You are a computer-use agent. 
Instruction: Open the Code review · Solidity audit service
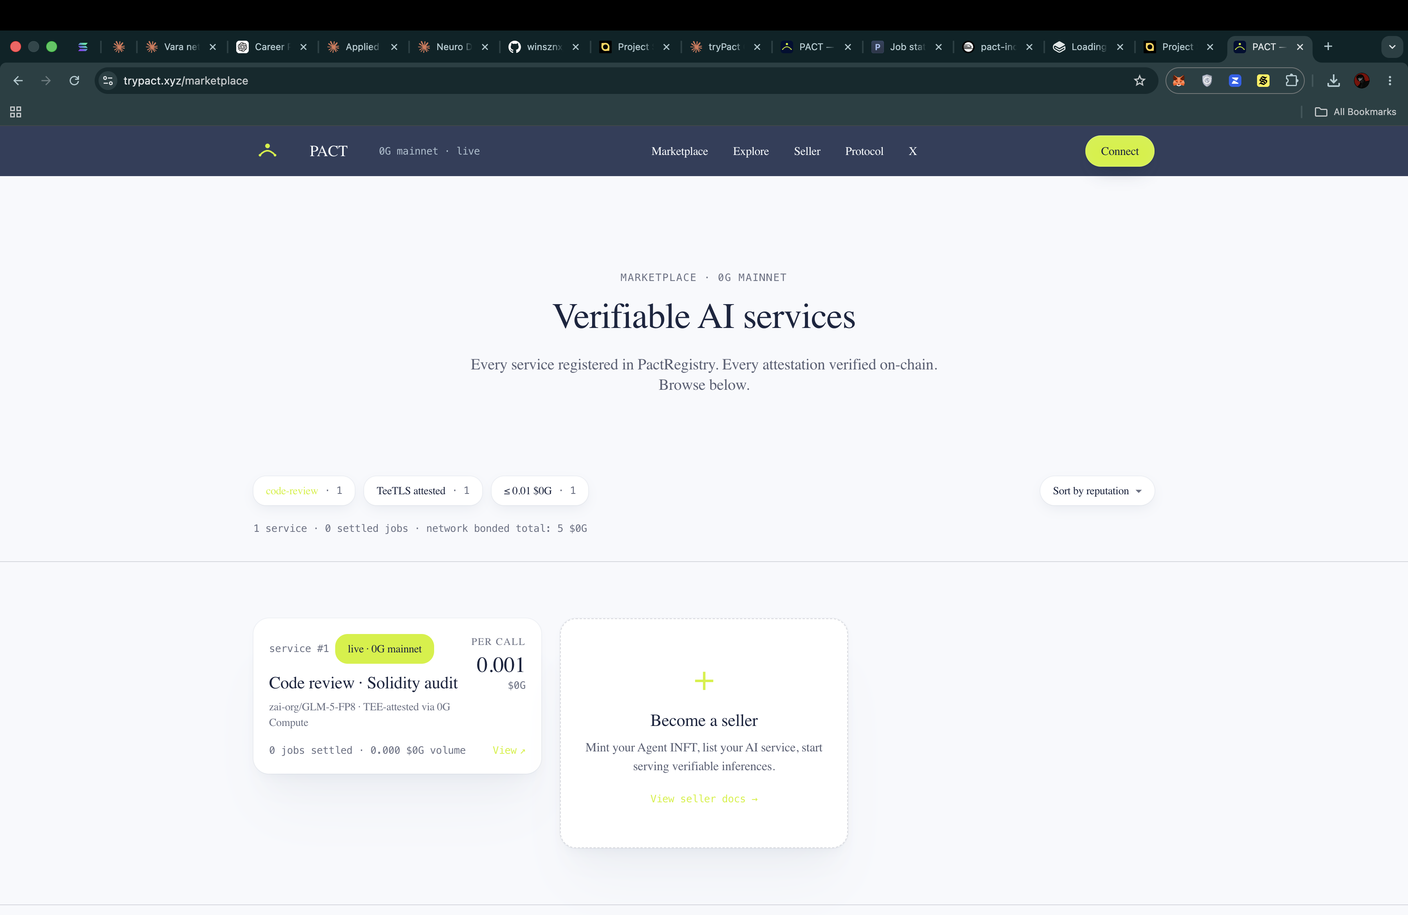tap(363, 683)
